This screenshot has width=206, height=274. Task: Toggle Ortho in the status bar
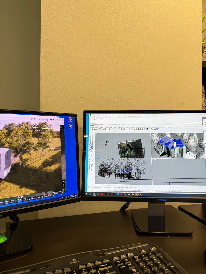(140, 190)
